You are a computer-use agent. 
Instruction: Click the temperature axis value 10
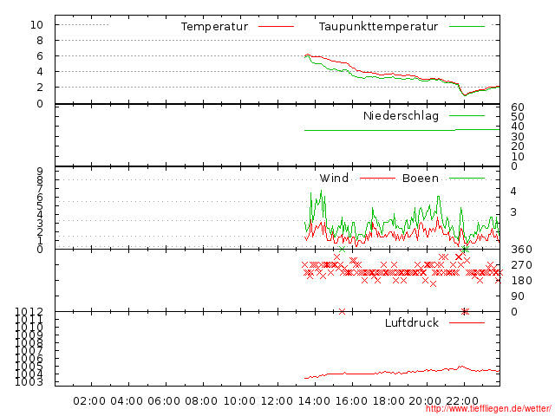(36, 25)
